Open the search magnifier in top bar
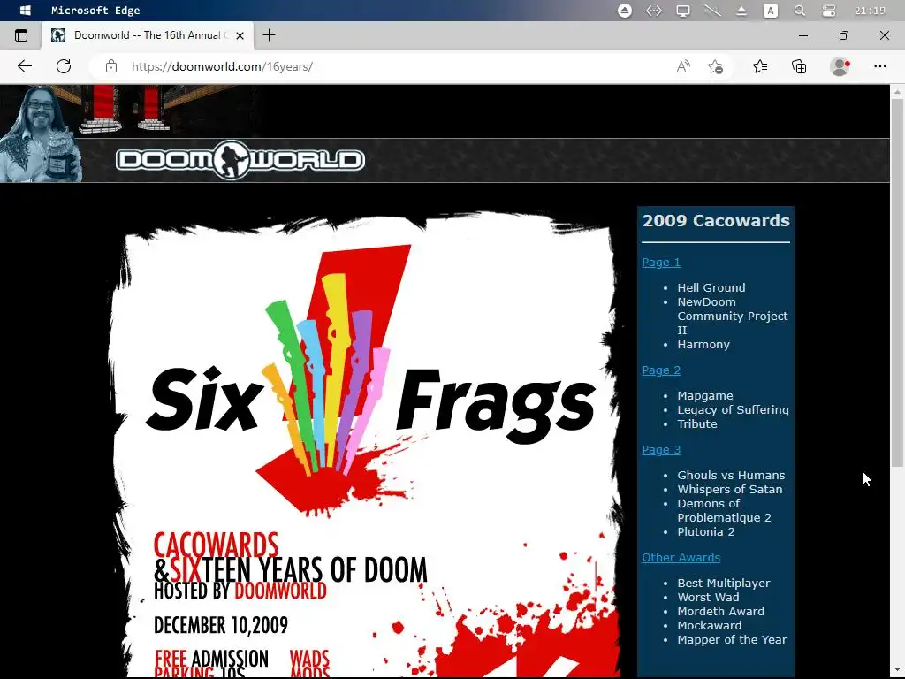The image size is (905, 679). click(799, 11)
